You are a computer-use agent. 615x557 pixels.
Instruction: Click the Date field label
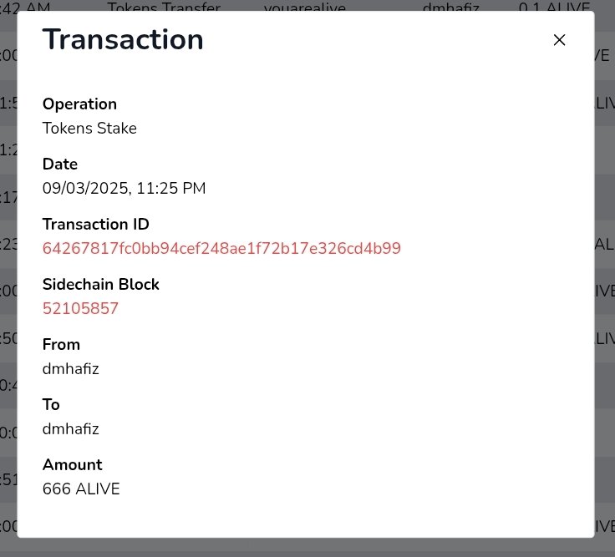click(x=60, y=164)
